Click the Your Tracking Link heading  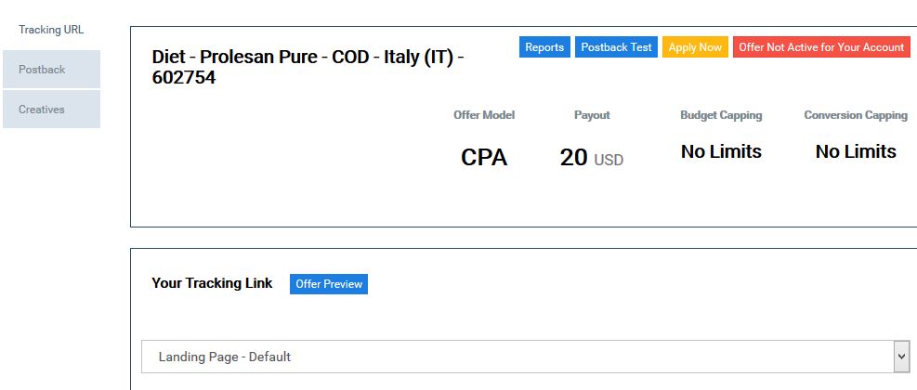[212, 283]
